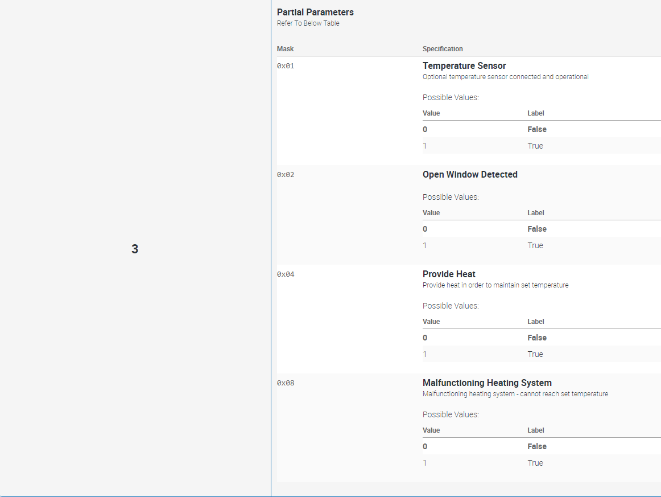Select the Open Window Detected heading
Screen dimensions: 661x497
click(x=470, y=174)
